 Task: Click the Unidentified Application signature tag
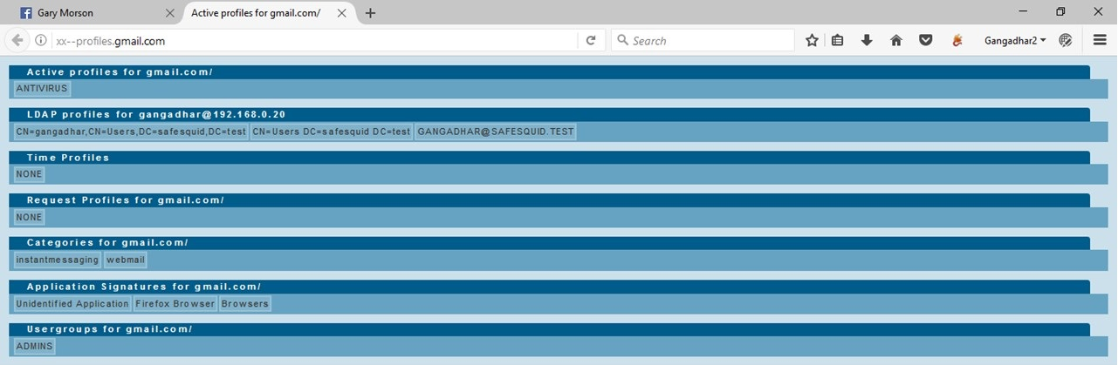(x=72, y=303)
